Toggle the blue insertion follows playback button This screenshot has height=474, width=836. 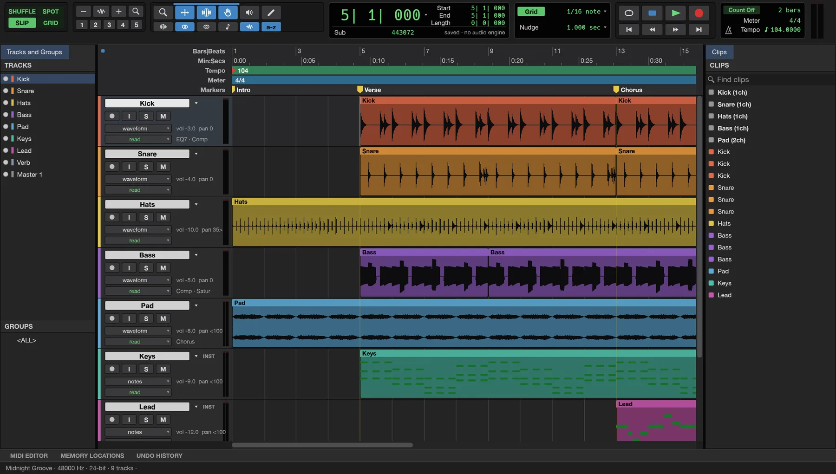249,27
